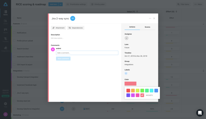The width and height of the screenshot is (206, 119).
Task: Open the Help icon in sidebar
Action: pyautogui.click(x=5, y=105)
